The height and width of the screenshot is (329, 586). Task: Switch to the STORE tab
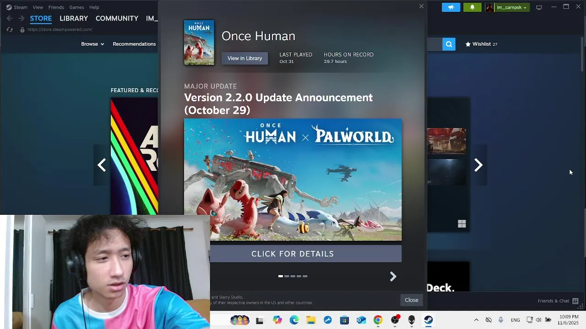[x=41, y=18]
